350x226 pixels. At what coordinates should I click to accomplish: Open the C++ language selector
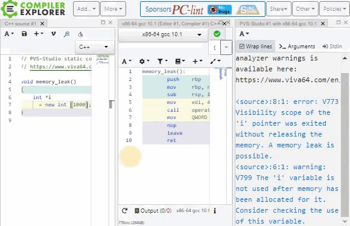(x=94, y=47)
